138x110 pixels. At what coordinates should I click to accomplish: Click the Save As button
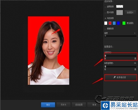point(63,105)
